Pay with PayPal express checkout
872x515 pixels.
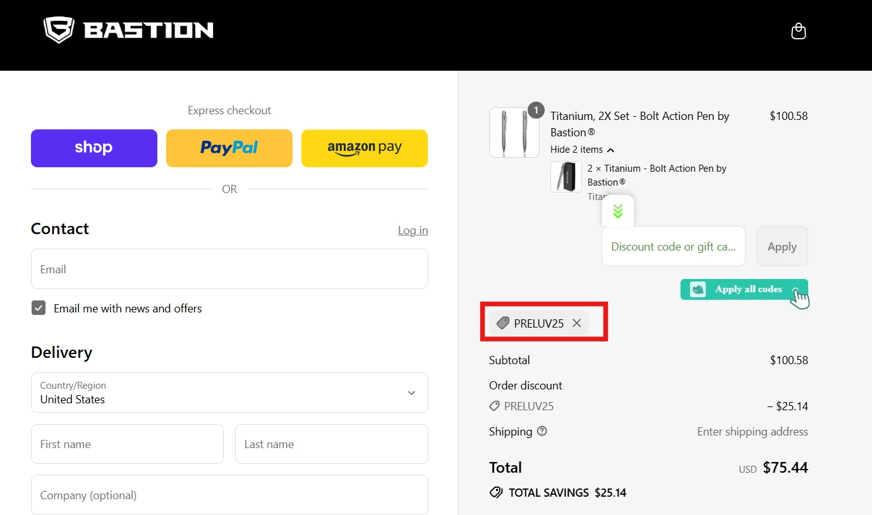pyautogui.click(x=229, y=148)
